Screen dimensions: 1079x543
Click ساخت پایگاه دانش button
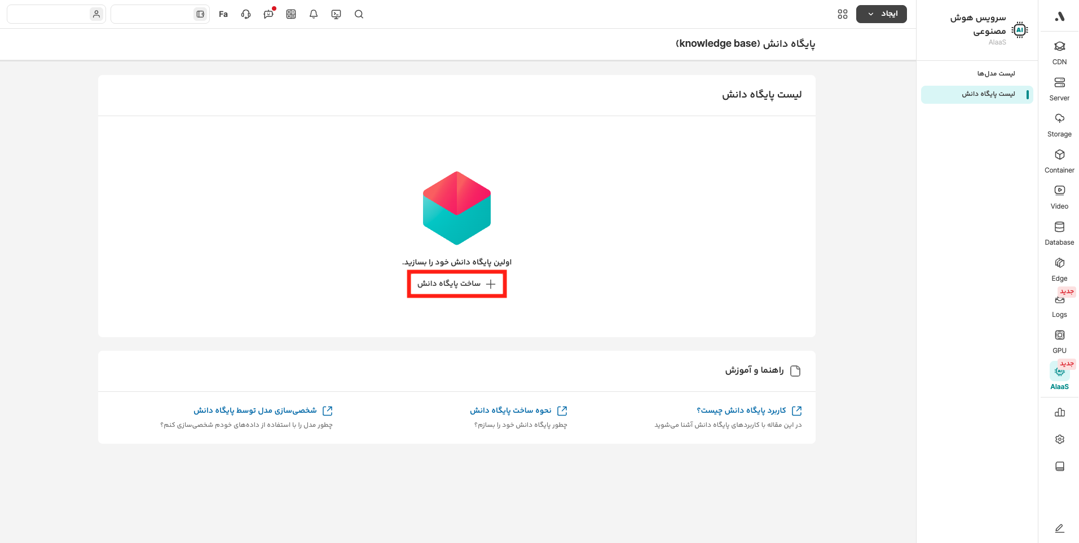point(457,284)
